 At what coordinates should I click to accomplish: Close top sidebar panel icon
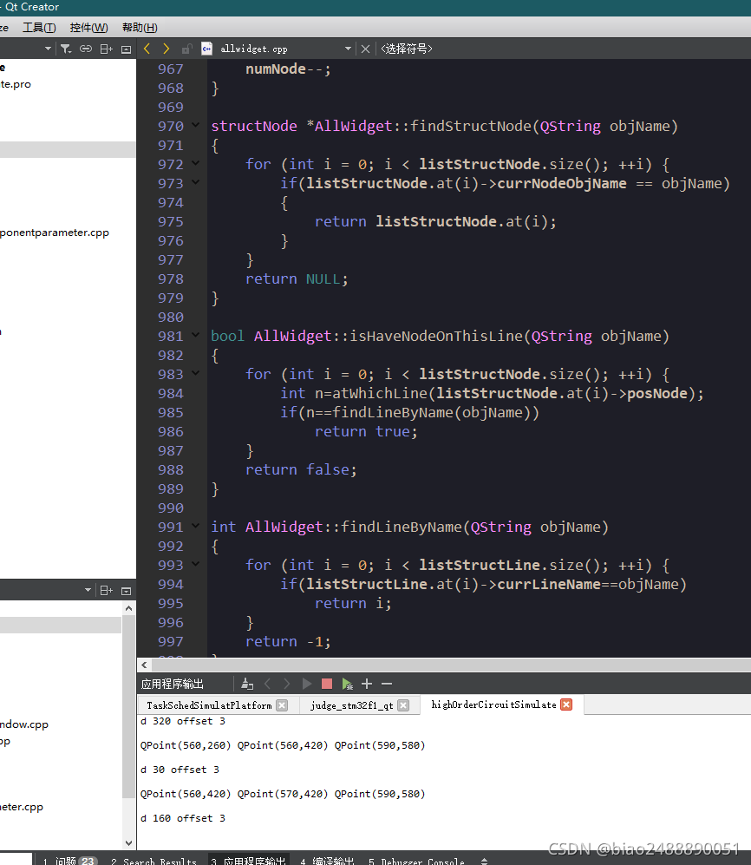[x=127, y=49]
